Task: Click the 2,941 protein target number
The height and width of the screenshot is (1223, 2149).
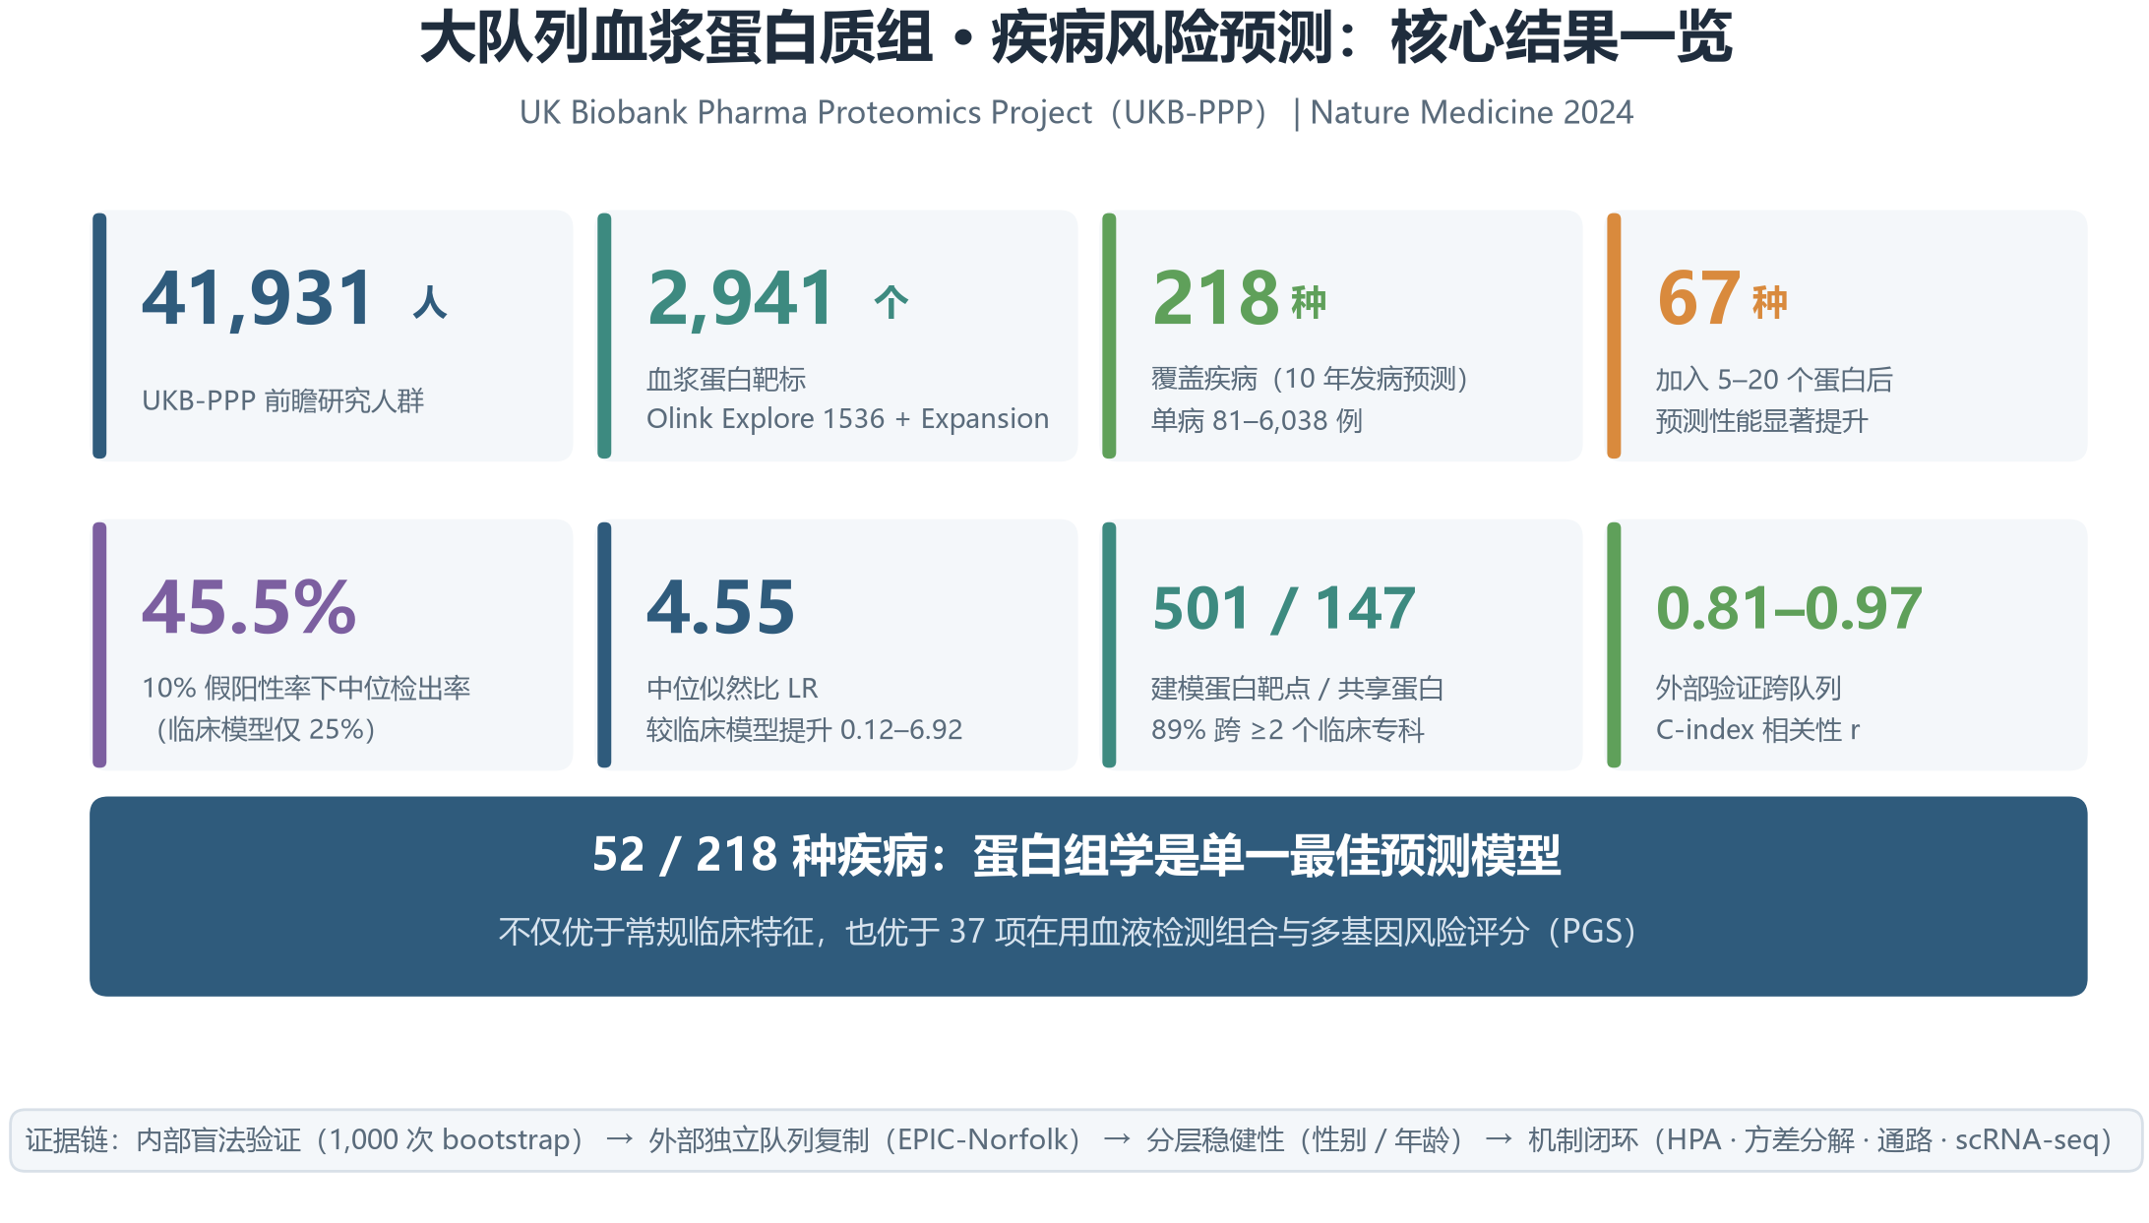Action: point(741,298)
